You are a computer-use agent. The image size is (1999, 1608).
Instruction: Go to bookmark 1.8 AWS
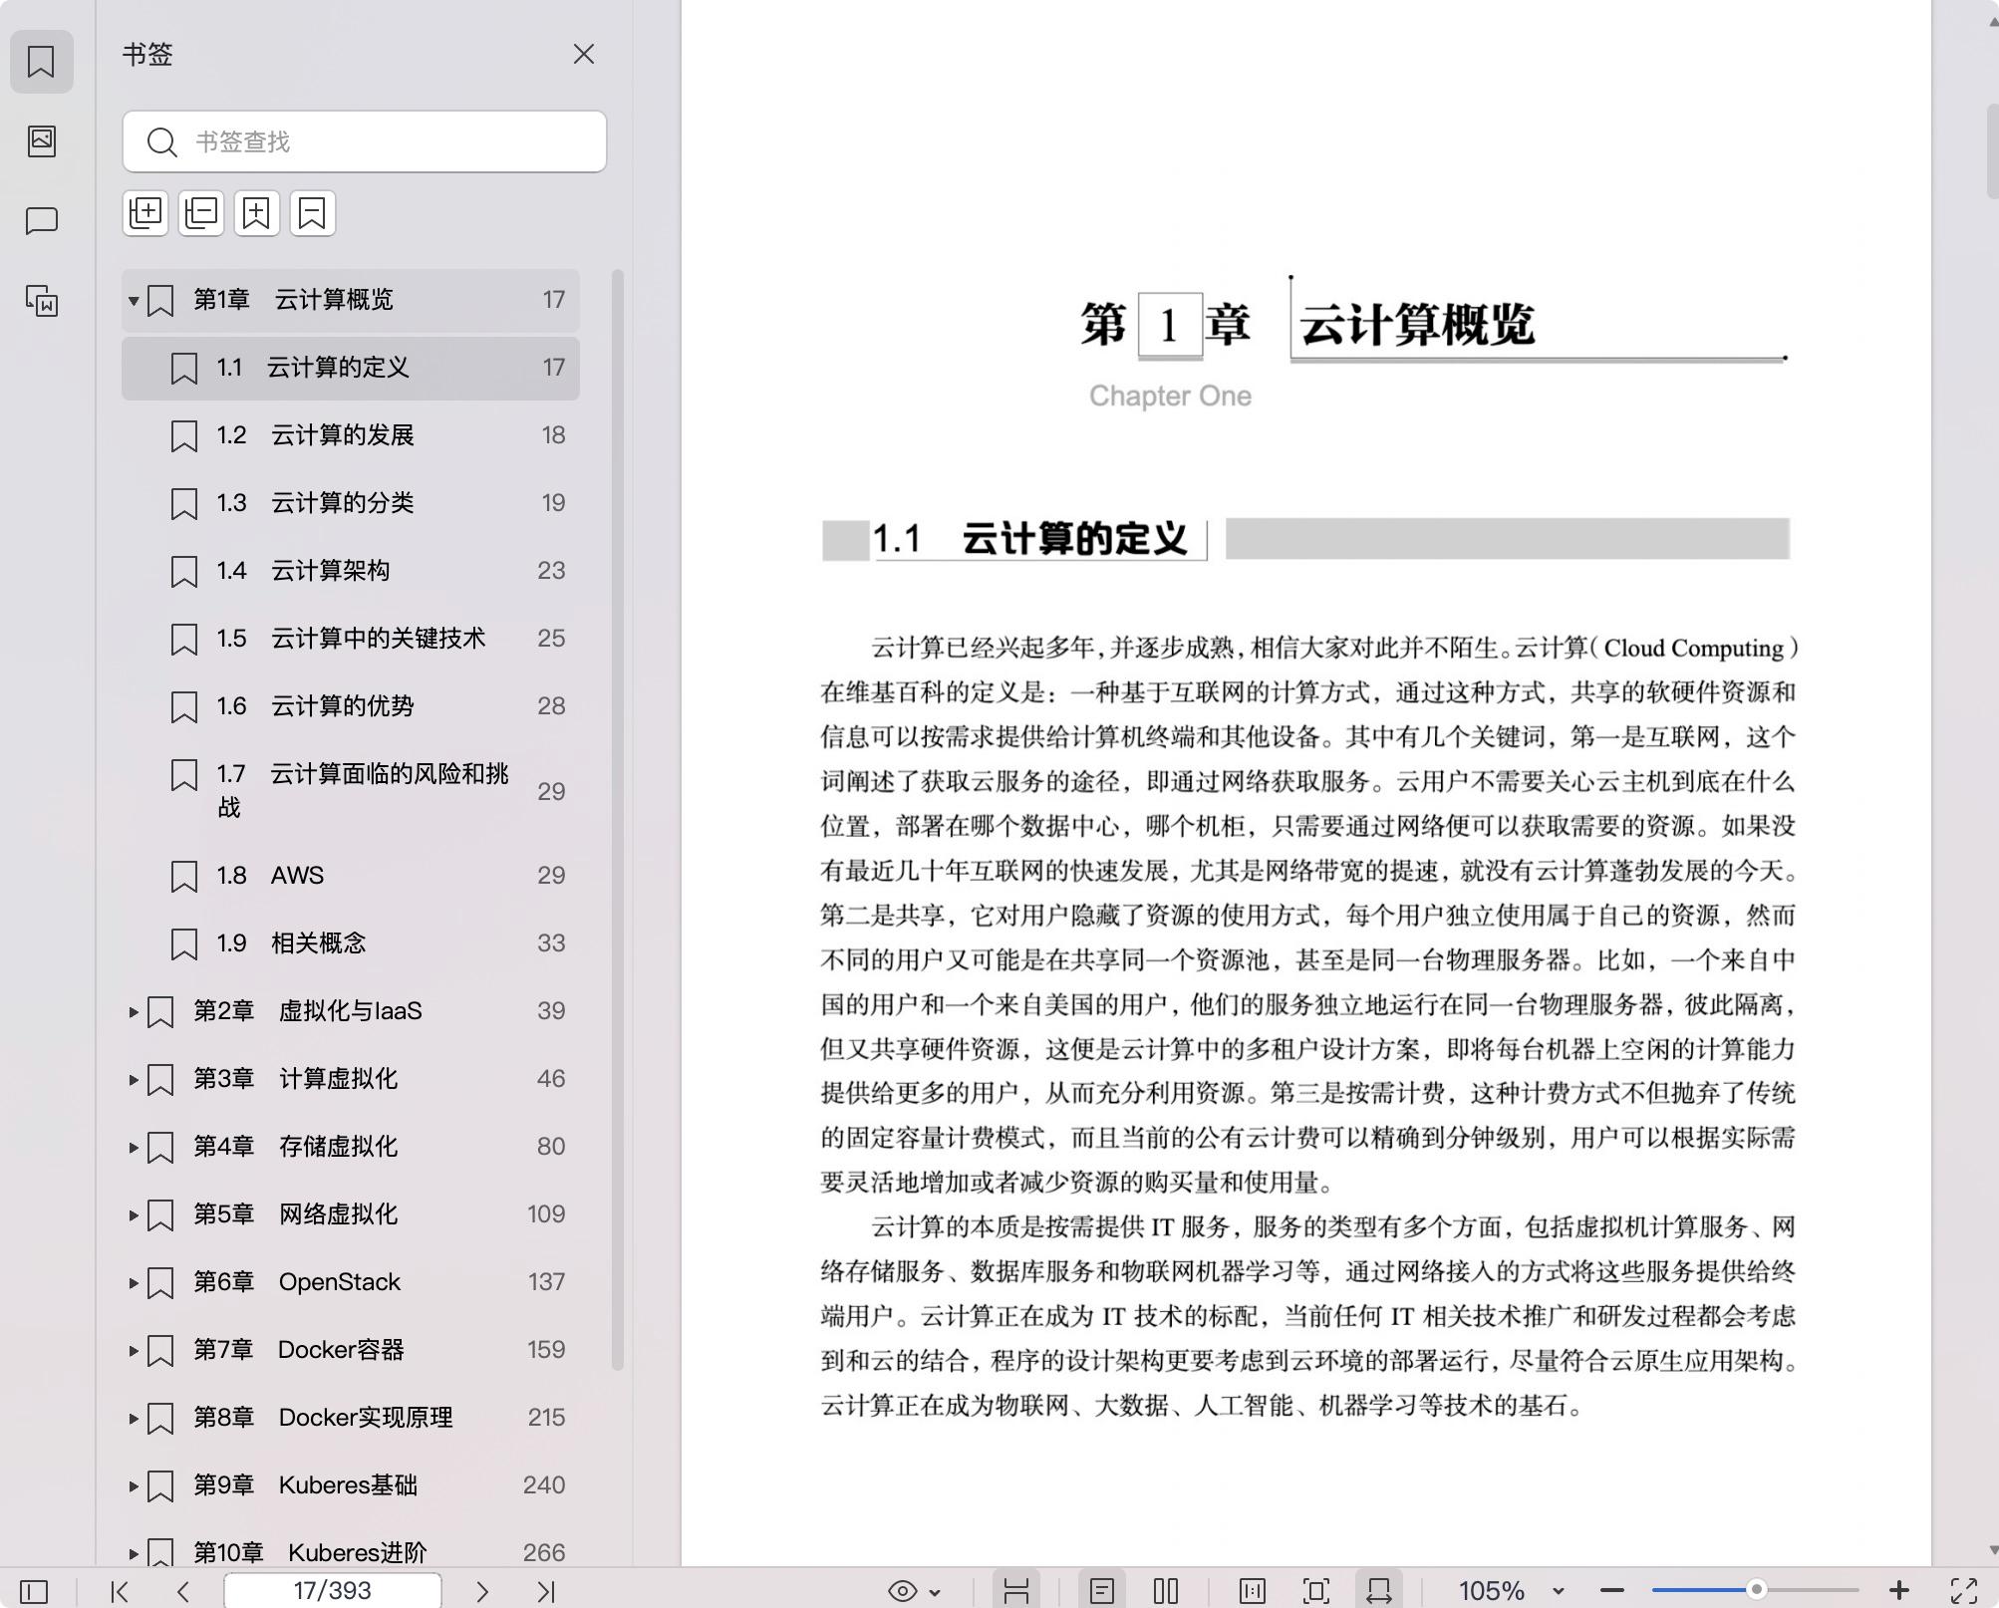click(x=351, y=876)
